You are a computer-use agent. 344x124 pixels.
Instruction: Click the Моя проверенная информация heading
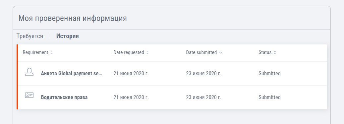[x=73, y=18]
